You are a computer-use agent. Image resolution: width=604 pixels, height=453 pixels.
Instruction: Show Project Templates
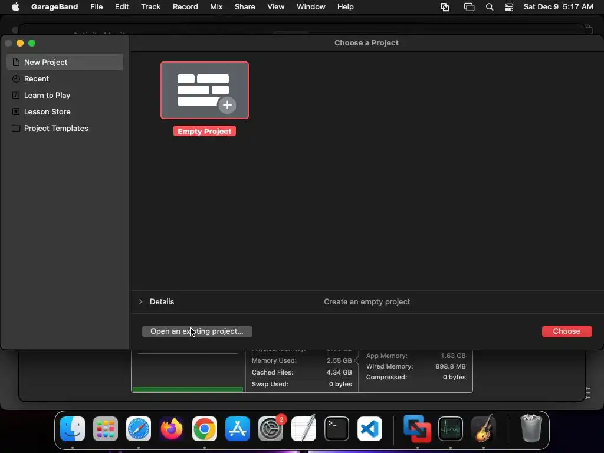tap(65, 128)
